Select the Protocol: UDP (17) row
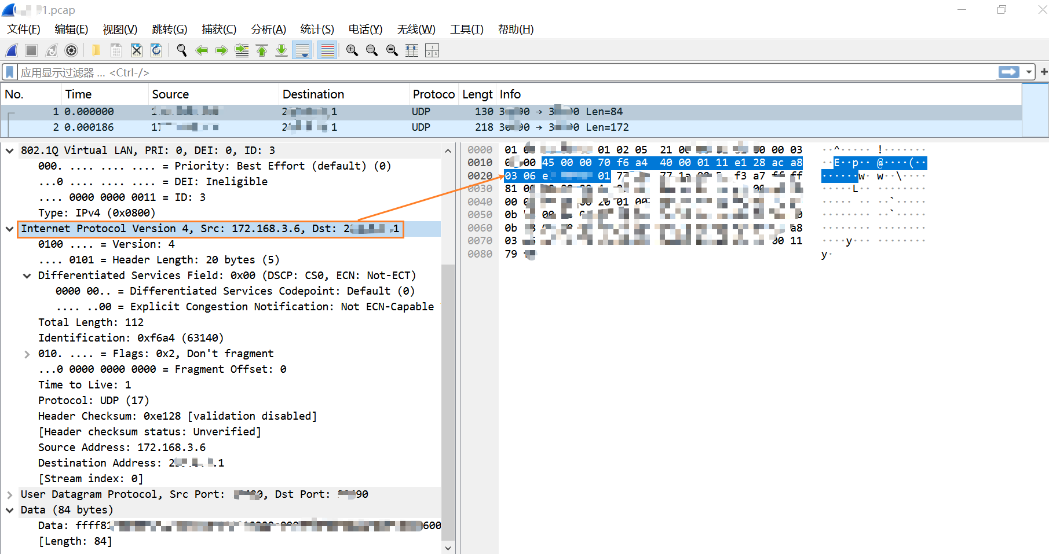The width and height of the screenshot is (1049, 554). coord(221,401)
